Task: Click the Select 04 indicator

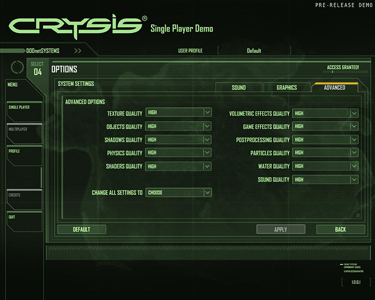Action: pyautogui.click(x=37, y=69)
